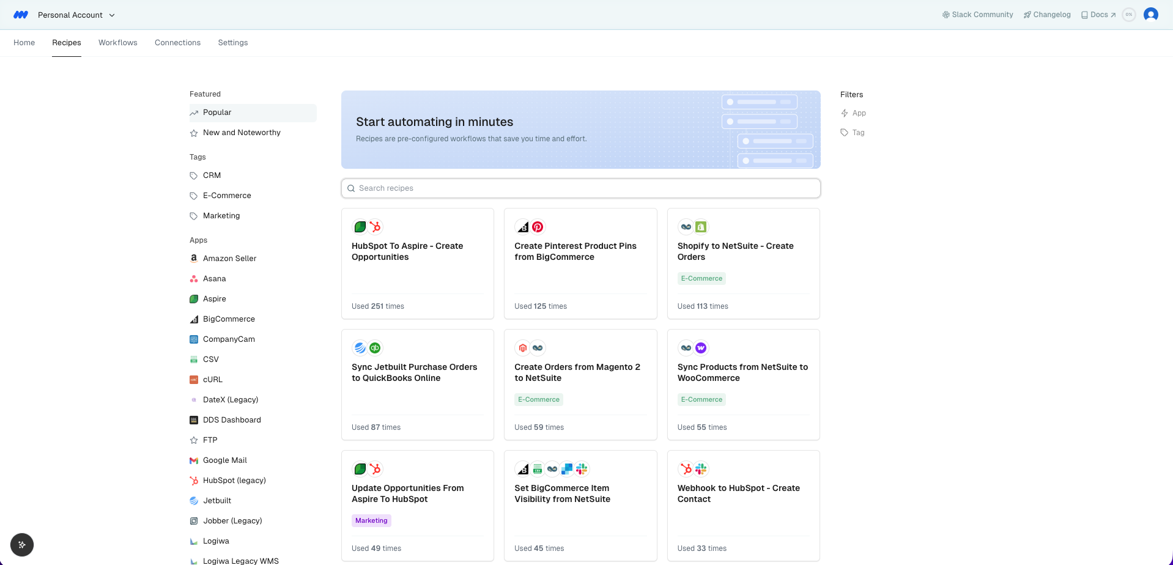Open Create Orders from Magento 2 recipe
This screenshot has width=1173, height=565.
tap(580, 385)
